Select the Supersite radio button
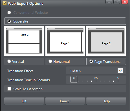130x111 pixels. pos(9,21)
